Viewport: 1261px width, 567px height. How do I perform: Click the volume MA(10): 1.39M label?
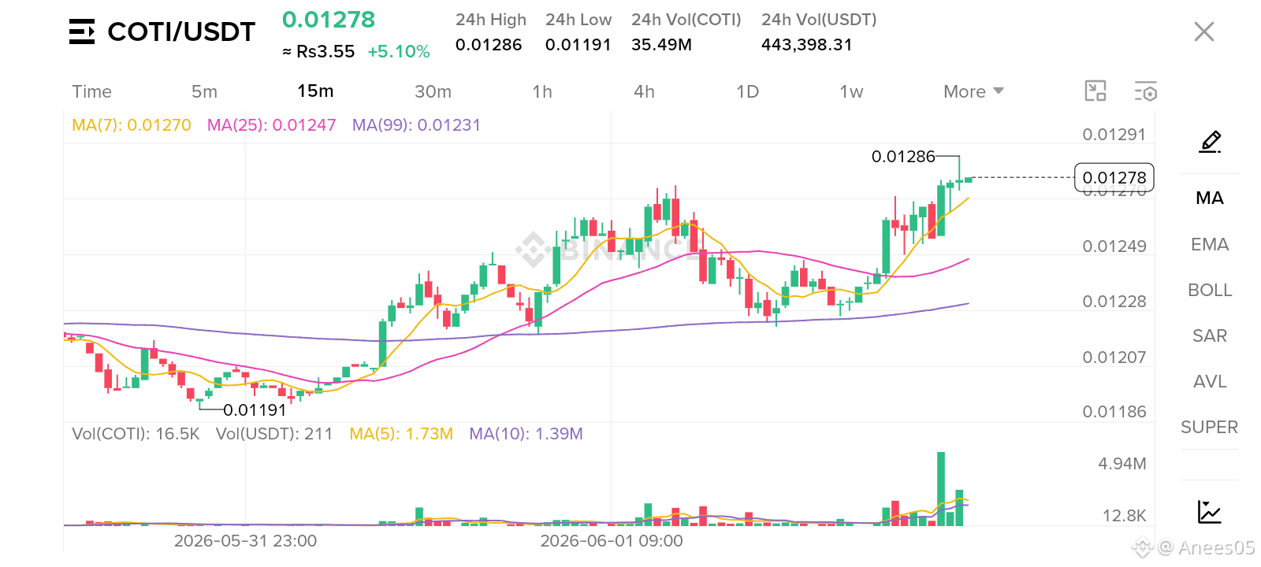[x=526, y=434]
